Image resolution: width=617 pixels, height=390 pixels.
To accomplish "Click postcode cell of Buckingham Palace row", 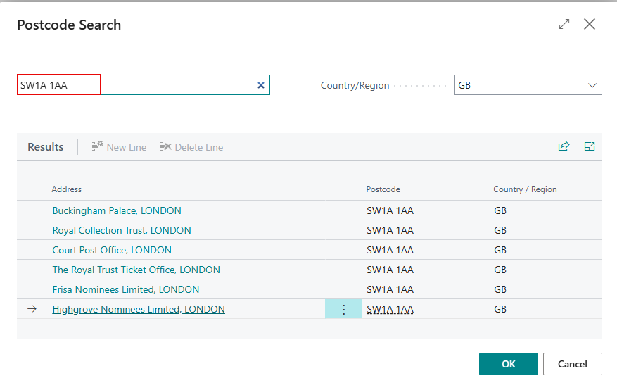I will point(390,210).
